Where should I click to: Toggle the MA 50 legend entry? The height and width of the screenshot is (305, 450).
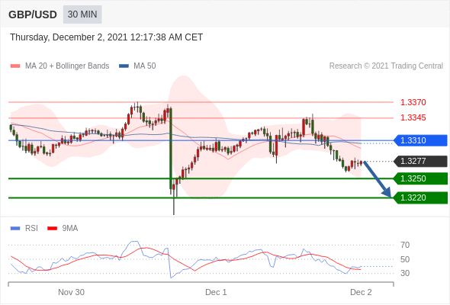(137, 66)
